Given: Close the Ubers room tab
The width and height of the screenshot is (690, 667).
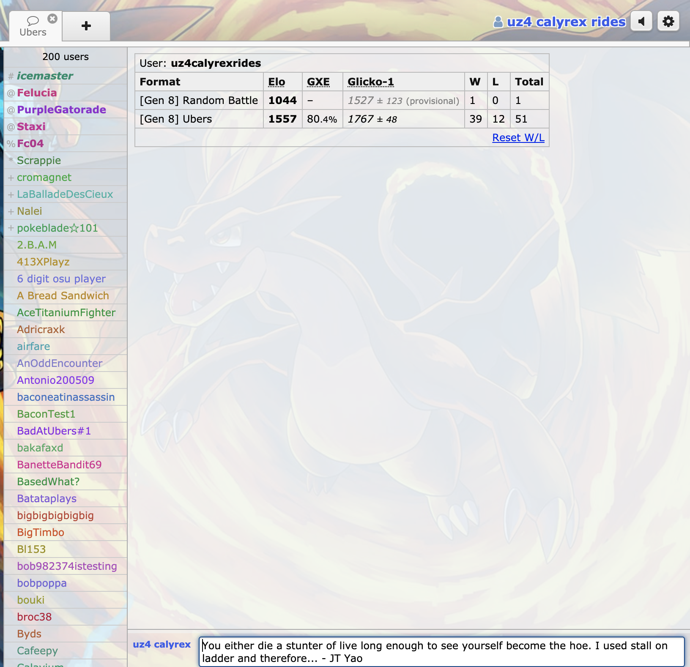Looking at the screenshot, I should [52, 19].
